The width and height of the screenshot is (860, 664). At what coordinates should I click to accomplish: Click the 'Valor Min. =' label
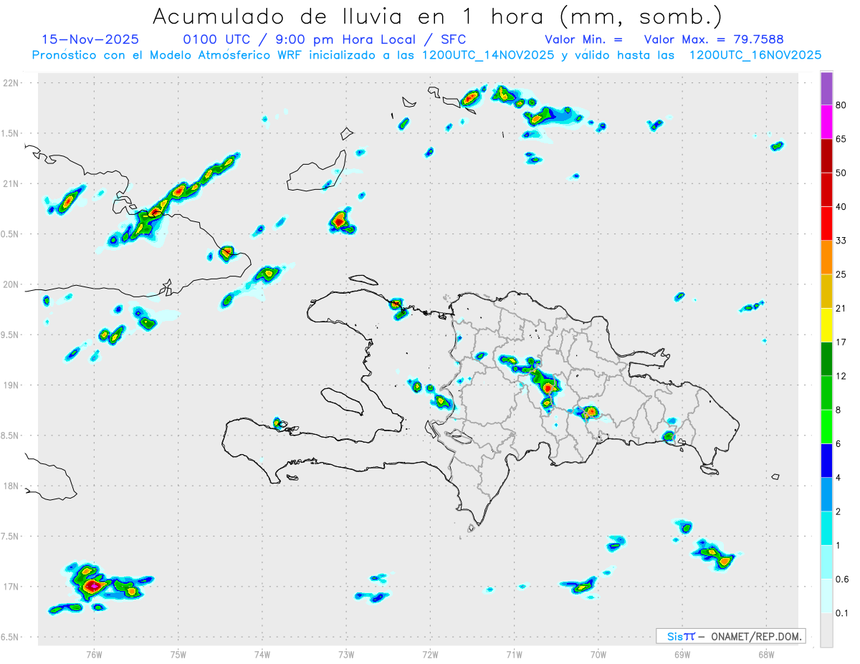583,39
